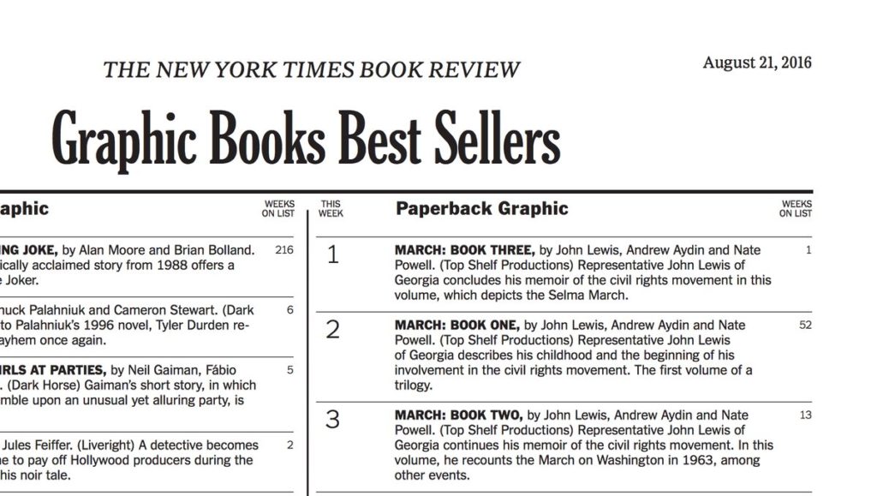Viewport: 877px width, 496px height.
Task: Click the March: Book Three title
Action: click(x=465, y=250)
